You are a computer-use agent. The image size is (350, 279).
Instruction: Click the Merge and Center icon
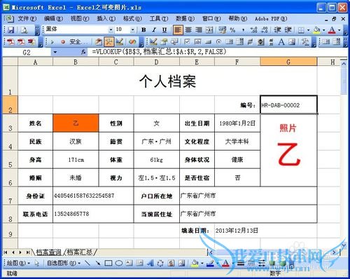tap(209, 30)
